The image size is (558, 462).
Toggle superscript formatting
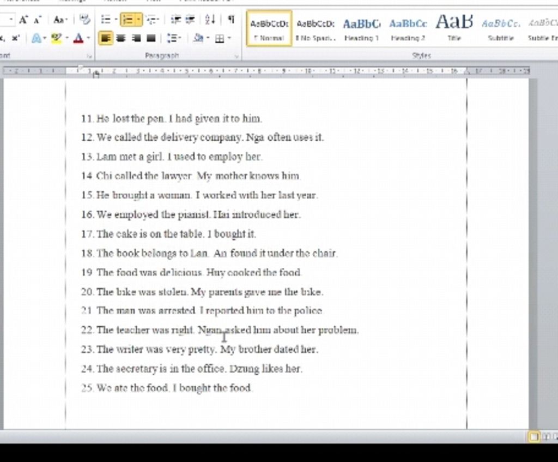(x=16, y=38)
